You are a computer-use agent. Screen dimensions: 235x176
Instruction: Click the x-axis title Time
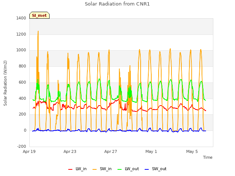pos(208,157)
